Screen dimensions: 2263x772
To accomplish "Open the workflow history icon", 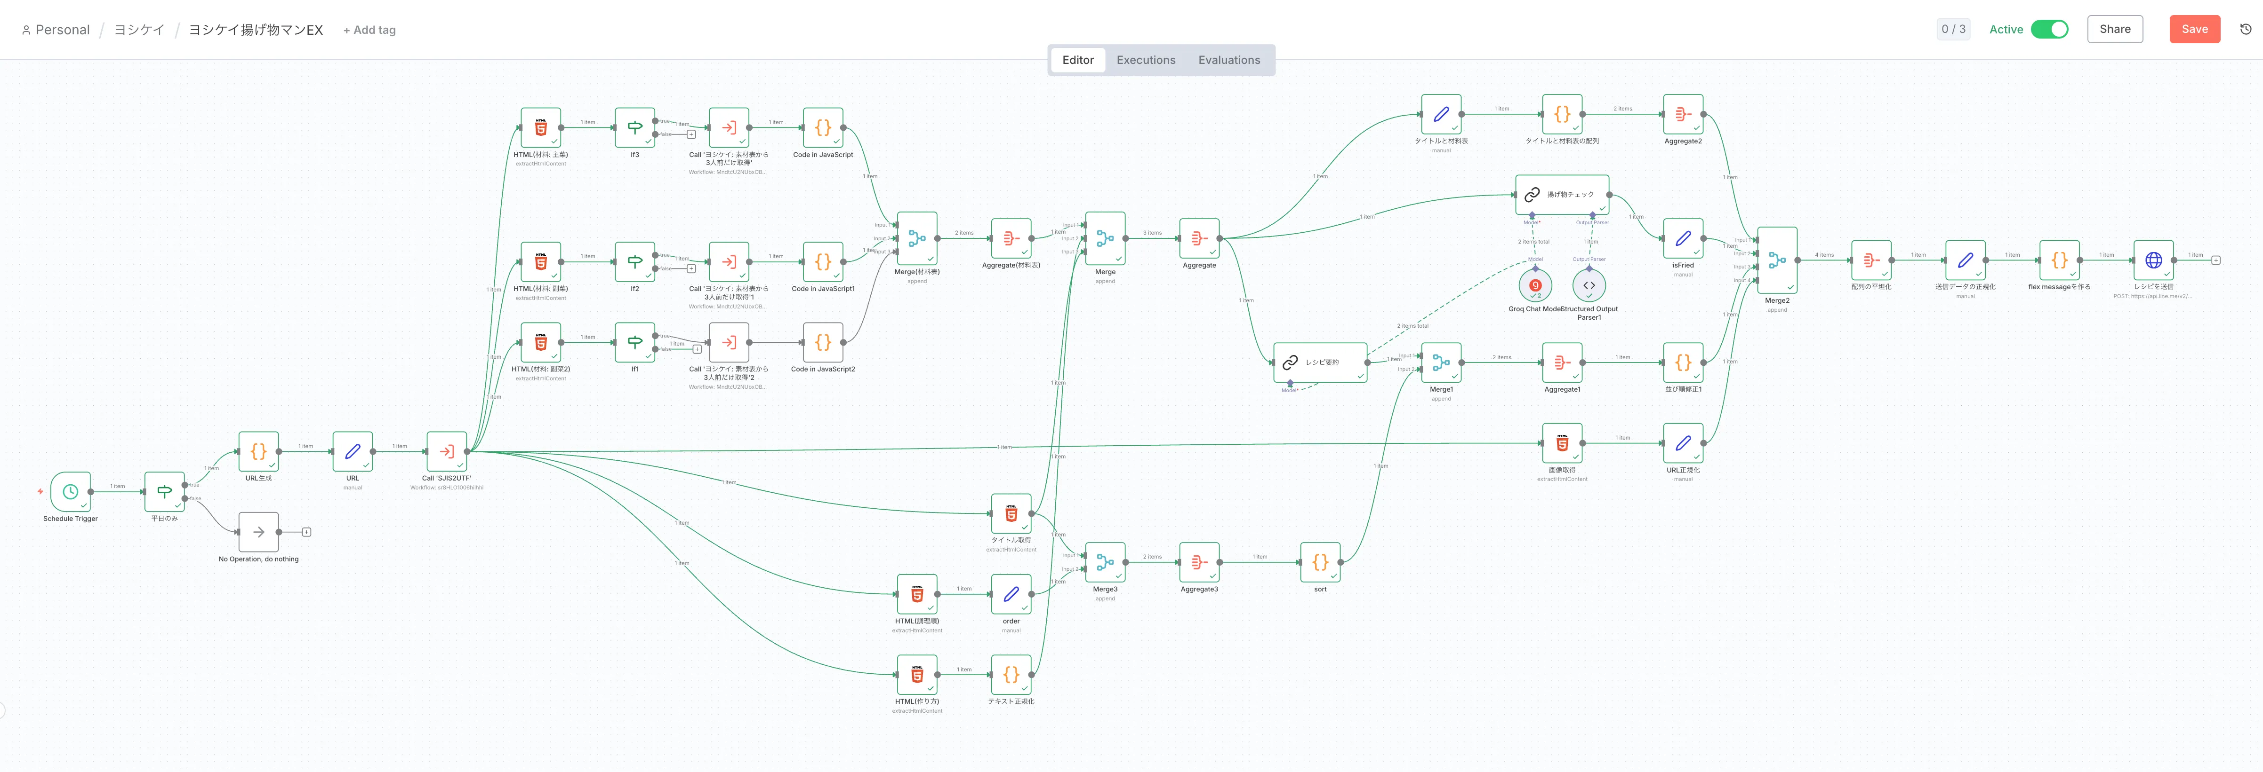I will [2246, 29].
